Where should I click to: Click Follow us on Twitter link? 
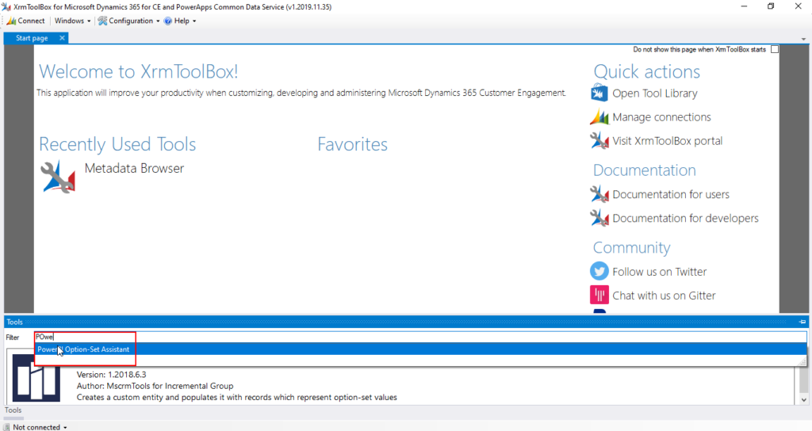(x=659, y=272)
